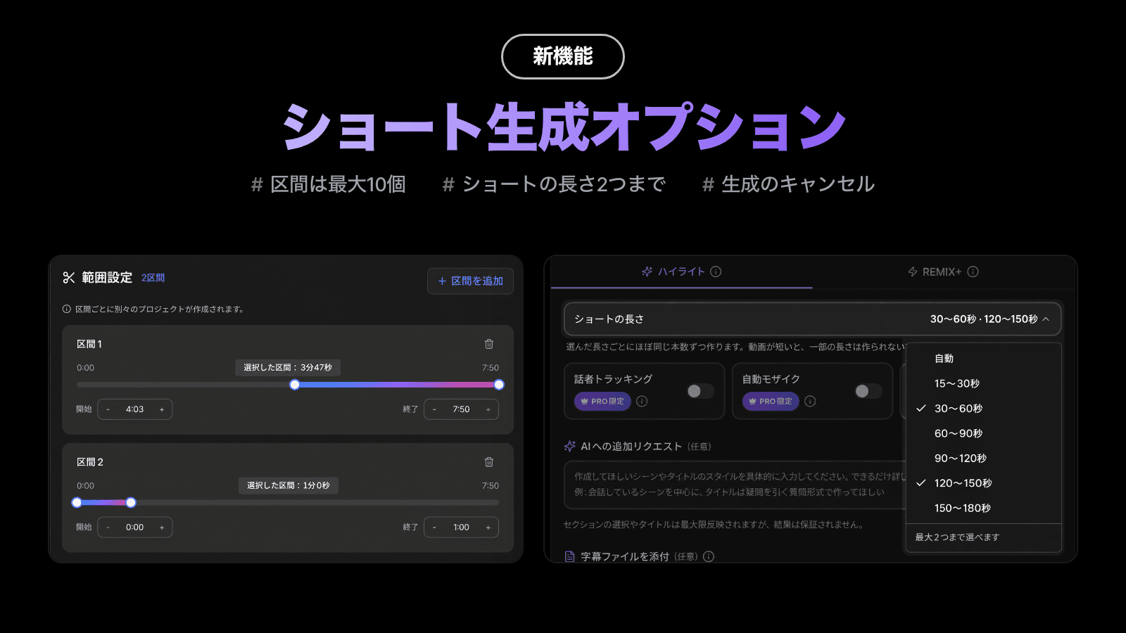Click the info icon before 区間ごとに別々のプロジェクト
The image size is (1126, 633).
point(67,309)
